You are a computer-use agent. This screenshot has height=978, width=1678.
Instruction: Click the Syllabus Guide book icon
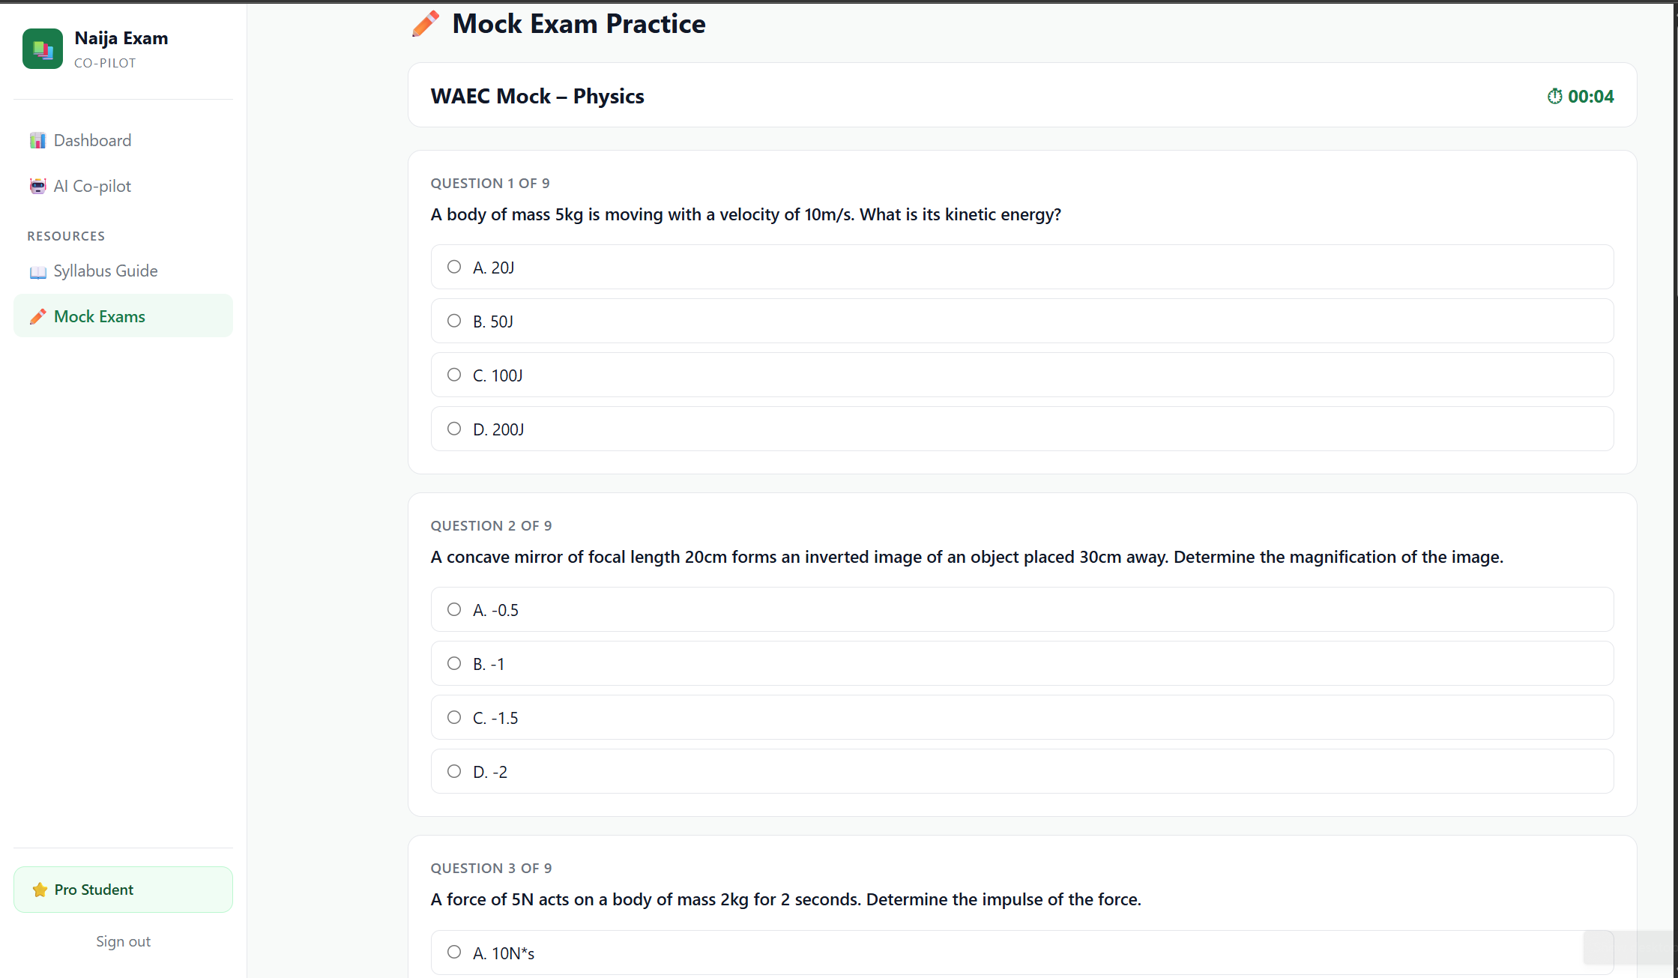point(37,271)
